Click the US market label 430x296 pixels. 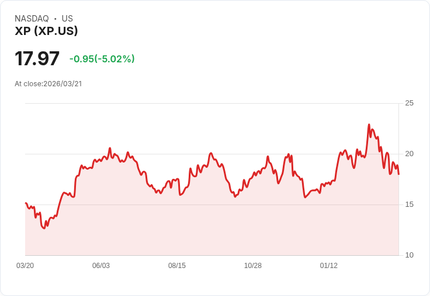tap(67, 19)
